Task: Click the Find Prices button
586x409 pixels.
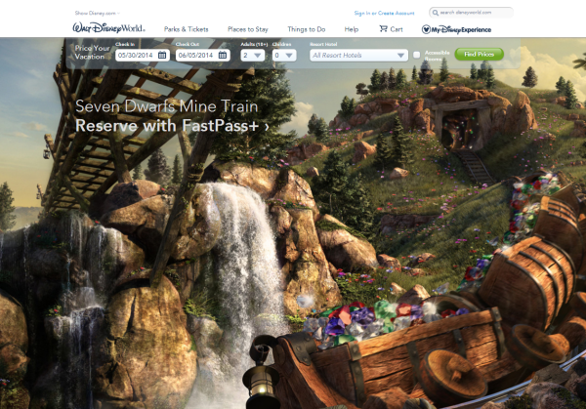Action: pos(480,54)
